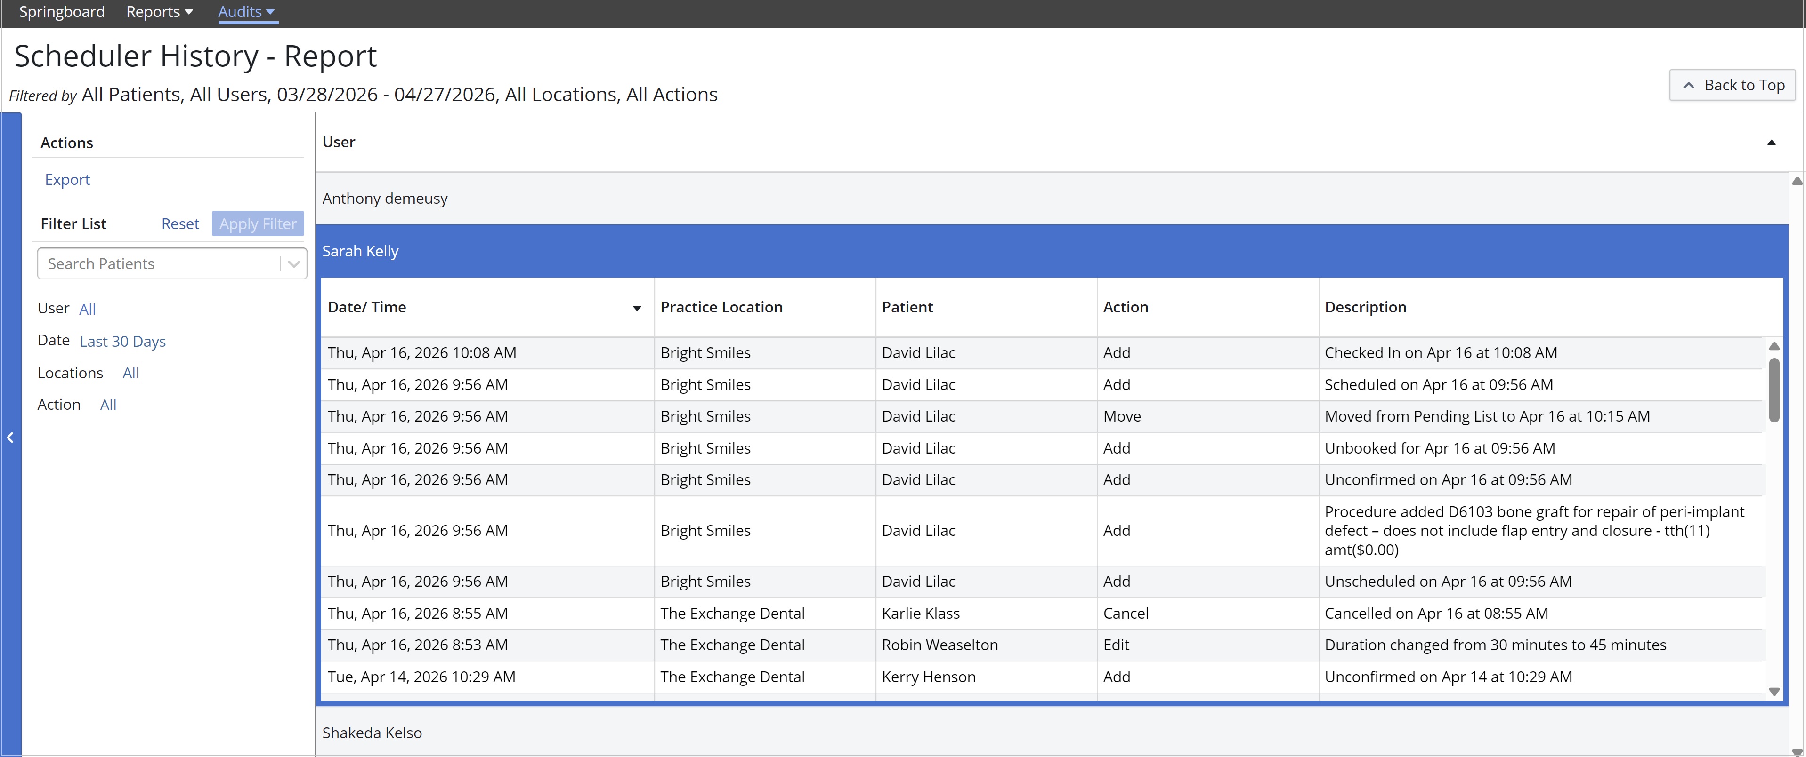The height and width of the screenshot is (757, 1806).
Task: Go to Springboard
Action: (x=62, y=12)
